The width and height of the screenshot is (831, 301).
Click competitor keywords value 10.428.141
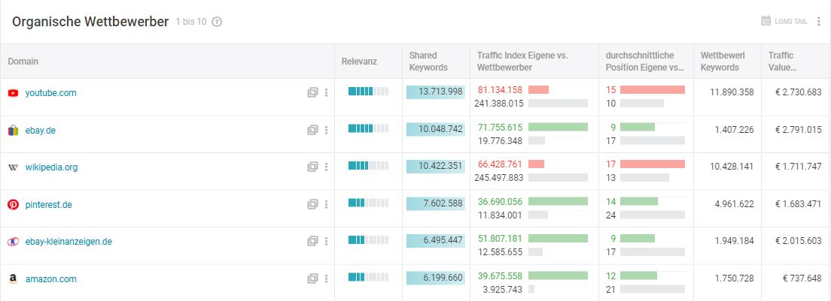tap(732, 167)
